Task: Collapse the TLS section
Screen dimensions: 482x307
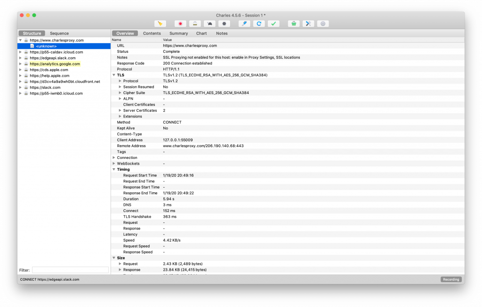Action: pyautogui.click(x=114, y=75)
